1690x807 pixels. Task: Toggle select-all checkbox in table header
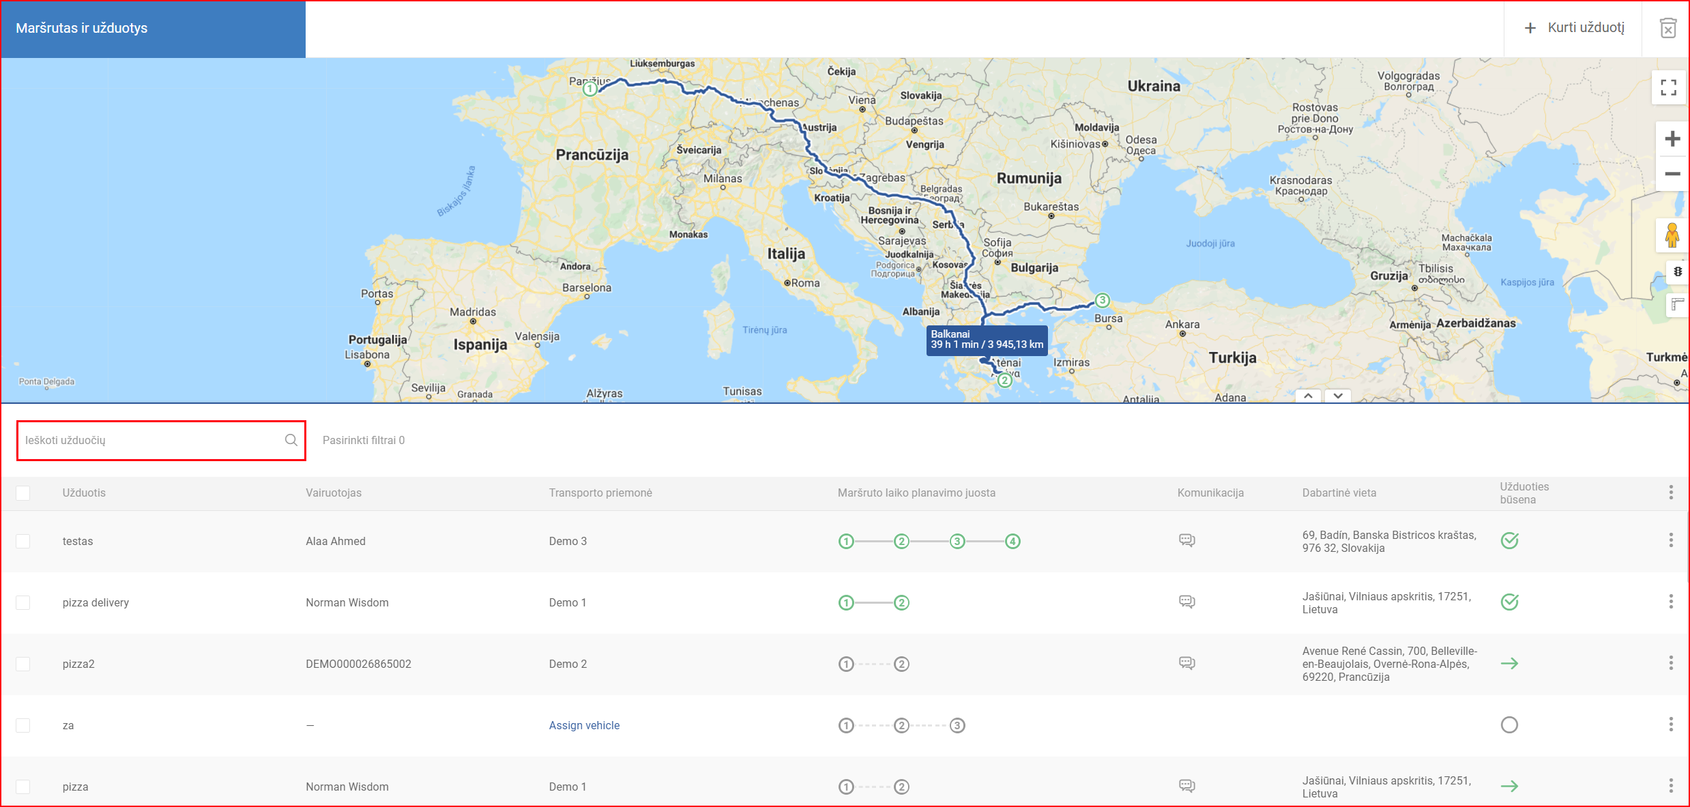[23, 493]
